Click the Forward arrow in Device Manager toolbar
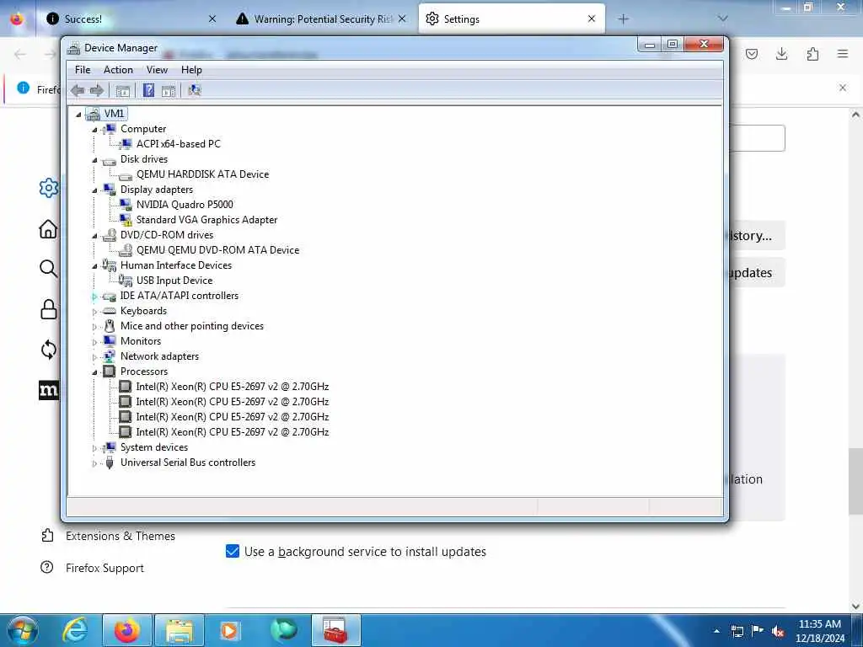The height and width of the screenshot is (647, 863). point(97,90)
